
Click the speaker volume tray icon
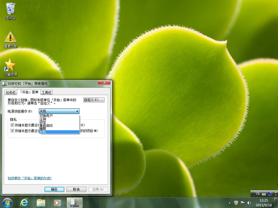249,203
